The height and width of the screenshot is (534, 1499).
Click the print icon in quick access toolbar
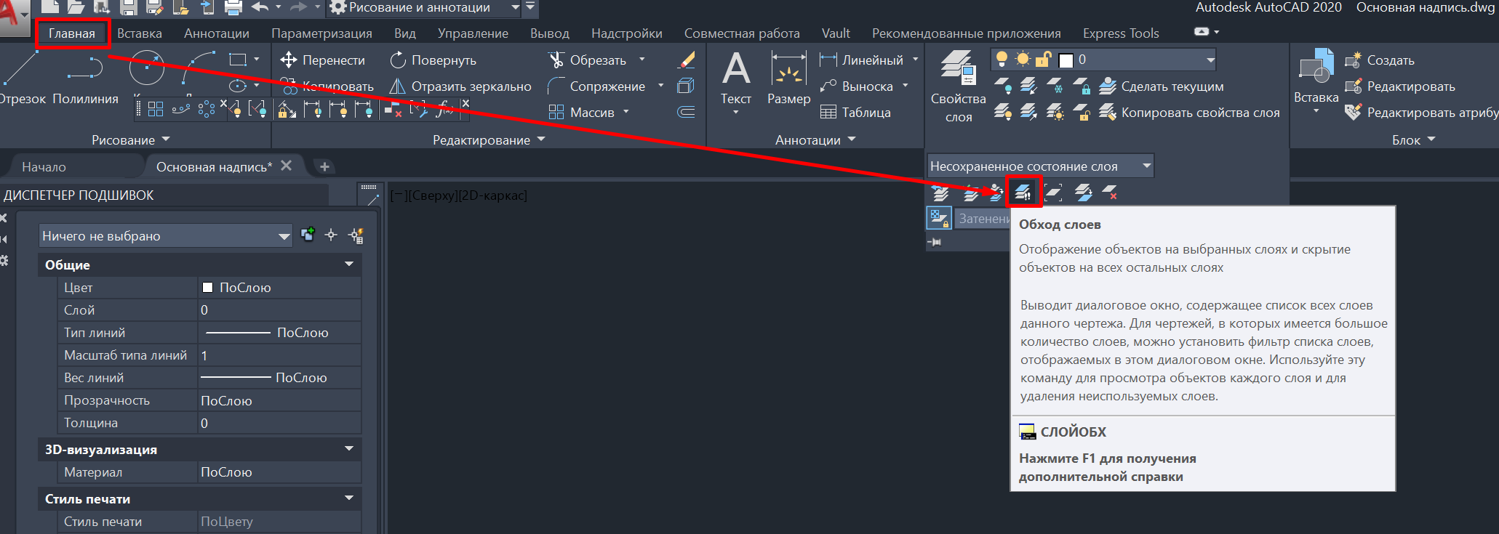233,8
